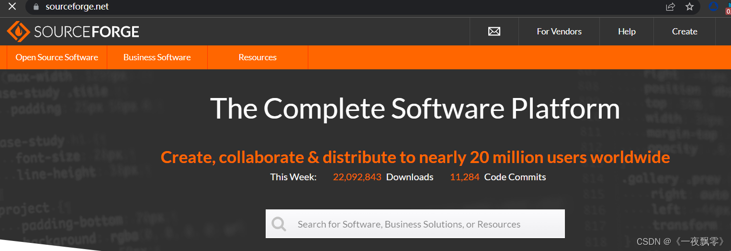Click the "Create, collaborate & distribute" tagline
This screenshot has height=251, width=731.
pyautogui.click(x=415, y=157)
